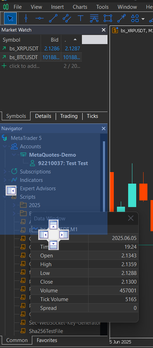Open the Tools menu
The width and height of the screenshot is (153, 348).
pos(102,7)
